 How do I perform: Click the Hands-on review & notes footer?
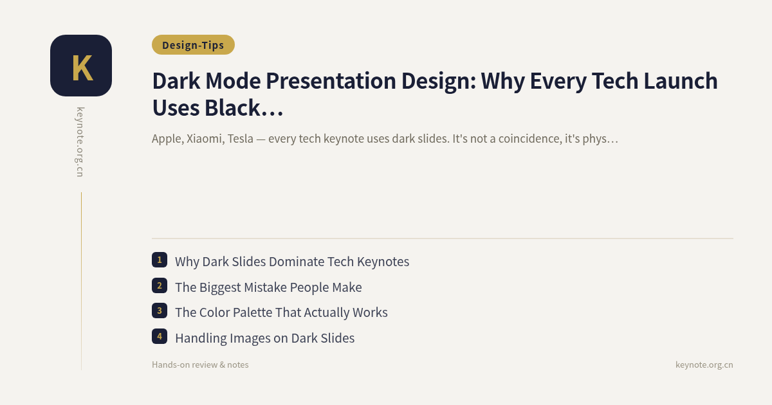pyautogui.click(x=200, y=364)
